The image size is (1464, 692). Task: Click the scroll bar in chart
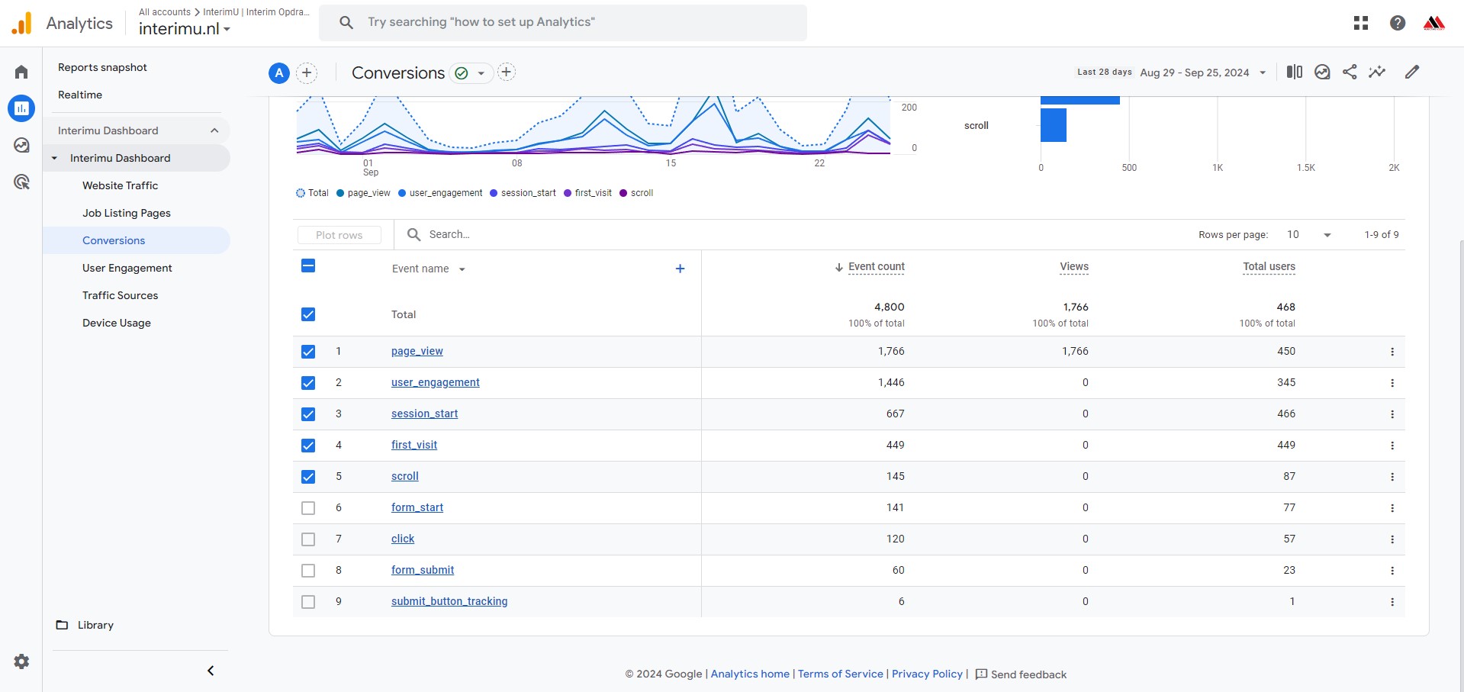pyautogui.click(x=1053, y=125)
